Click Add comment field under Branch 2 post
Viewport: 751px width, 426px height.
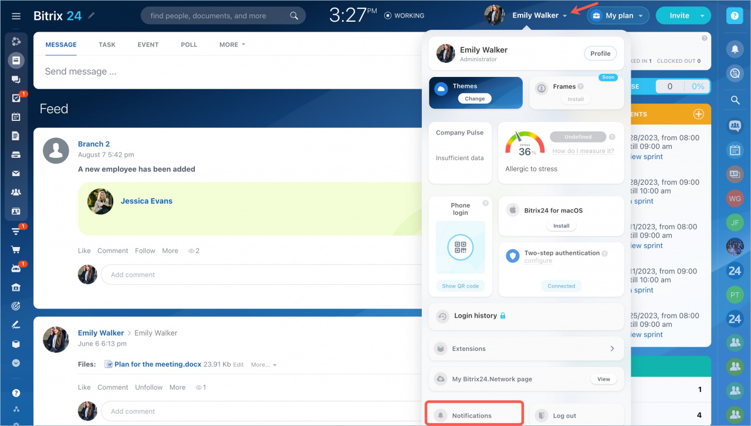tap(261, 275)
